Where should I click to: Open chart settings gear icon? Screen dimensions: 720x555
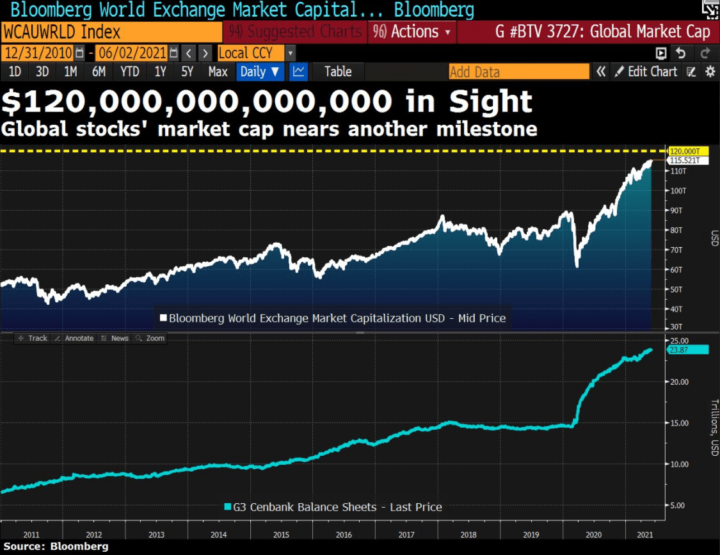tap(710, 72)
